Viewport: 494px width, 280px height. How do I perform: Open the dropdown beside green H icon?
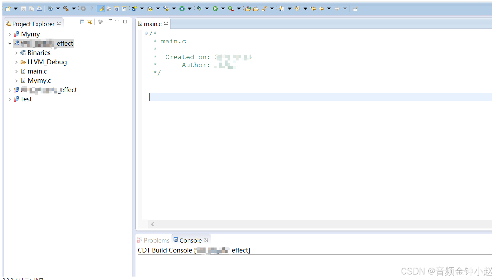pos(189,9)
